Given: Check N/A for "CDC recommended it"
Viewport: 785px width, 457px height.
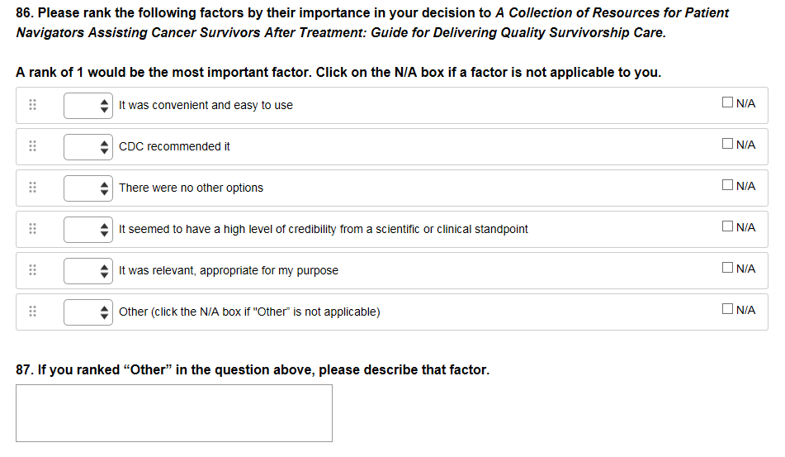Looking at the screenshot, I should click(727, 145).
